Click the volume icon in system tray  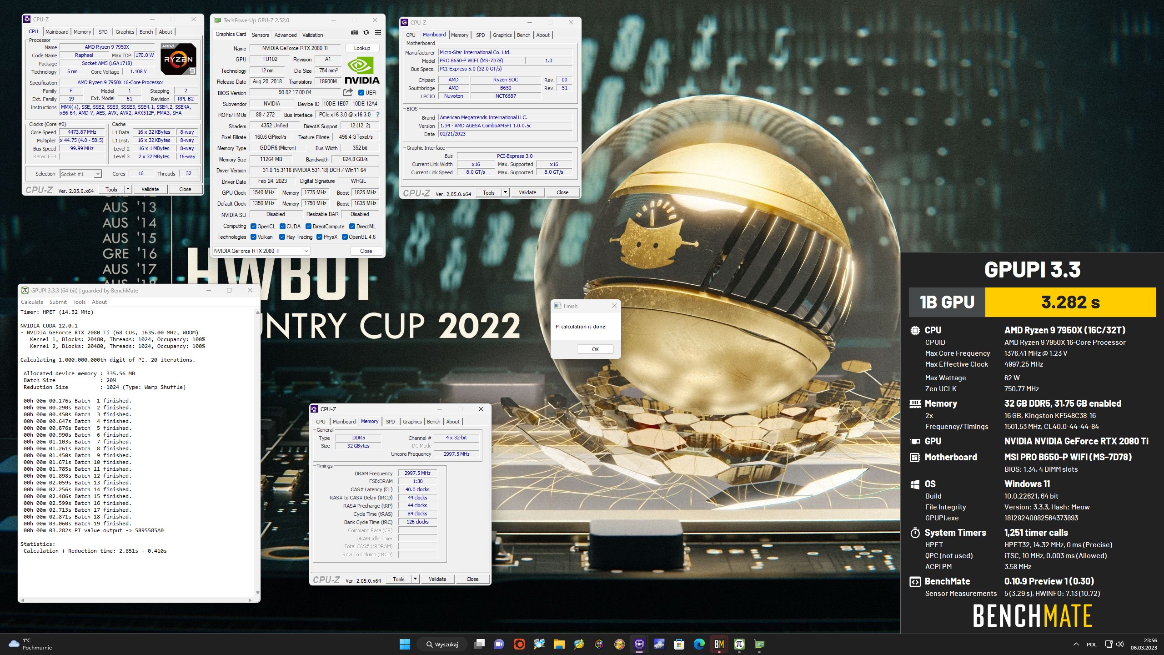1120,644
